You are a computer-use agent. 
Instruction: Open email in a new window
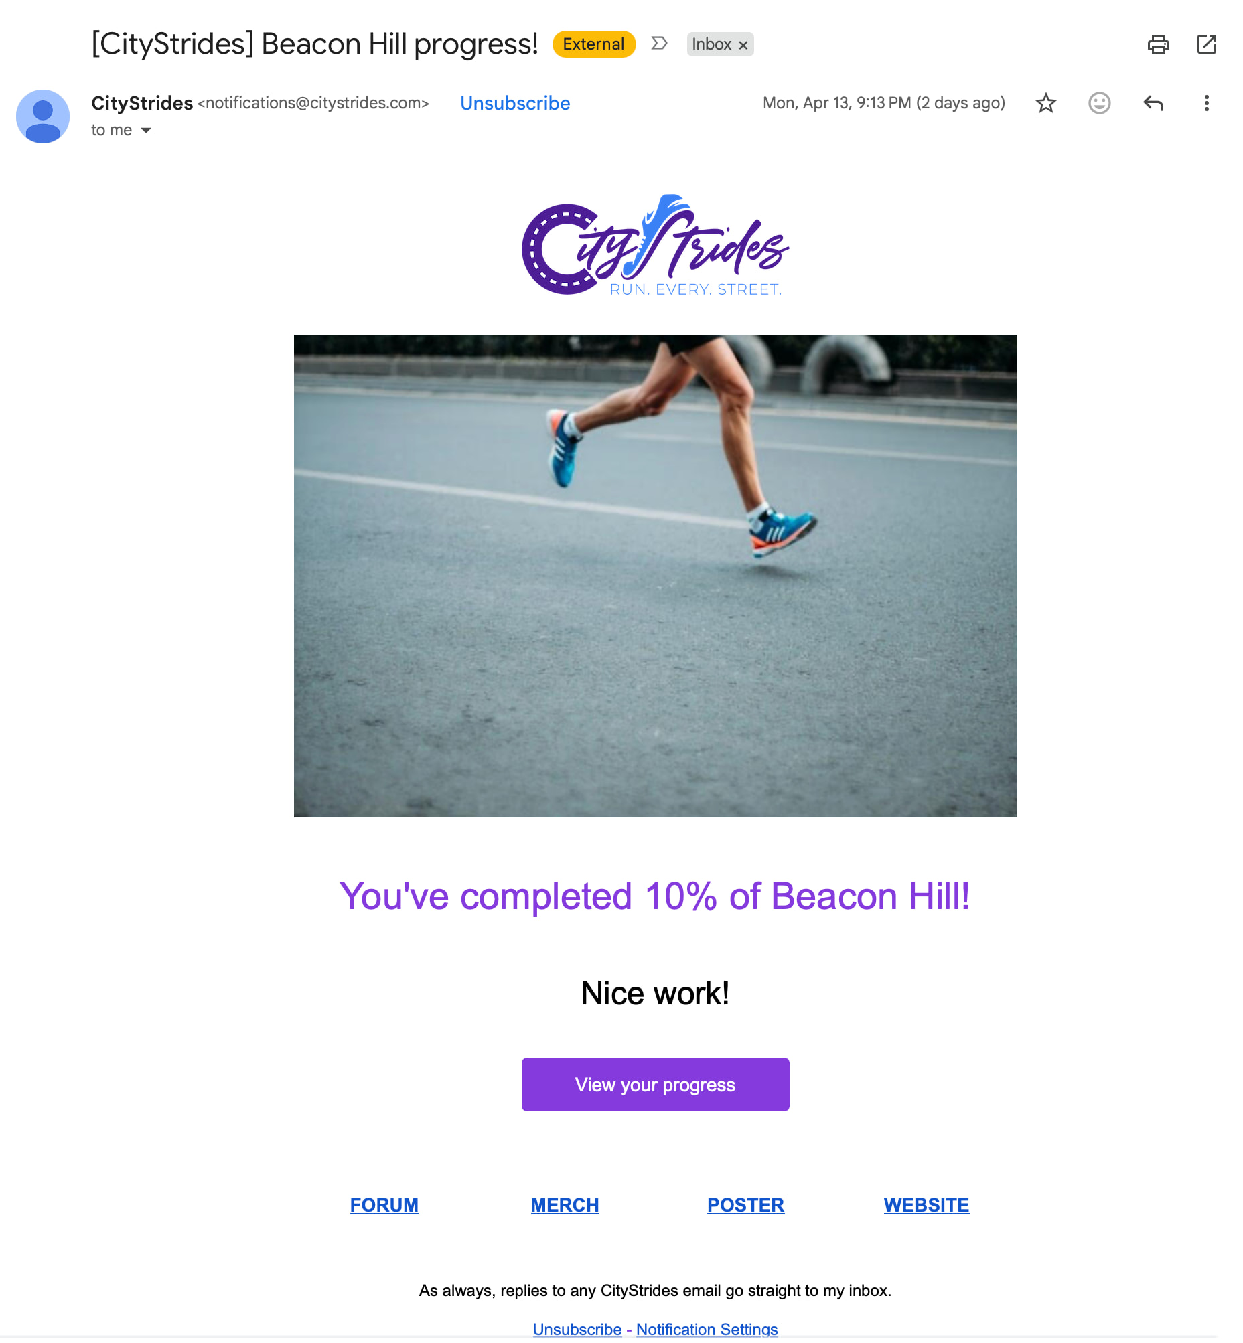[1206, 44]
